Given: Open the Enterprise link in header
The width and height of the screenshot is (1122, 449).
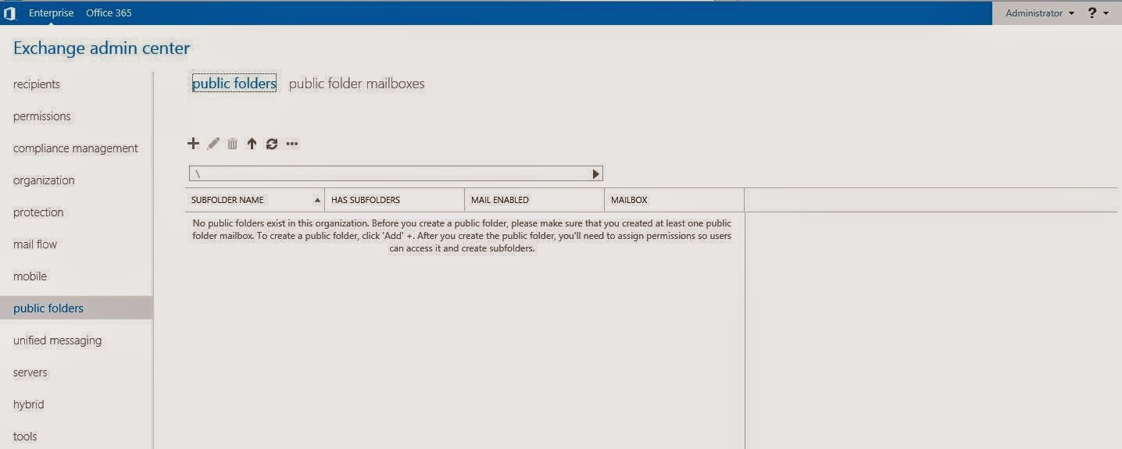Looking at the screenshot, I should pos(52,13).
